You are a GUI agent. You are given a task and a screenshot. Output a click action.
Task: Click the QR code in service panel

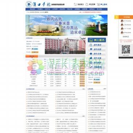point(126,50)
